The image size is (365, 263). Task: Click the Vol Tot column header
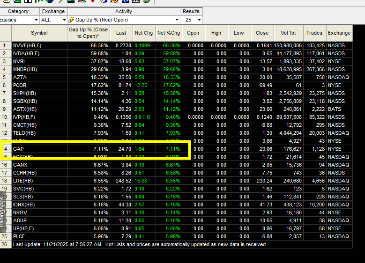click(x=289, y=33)
